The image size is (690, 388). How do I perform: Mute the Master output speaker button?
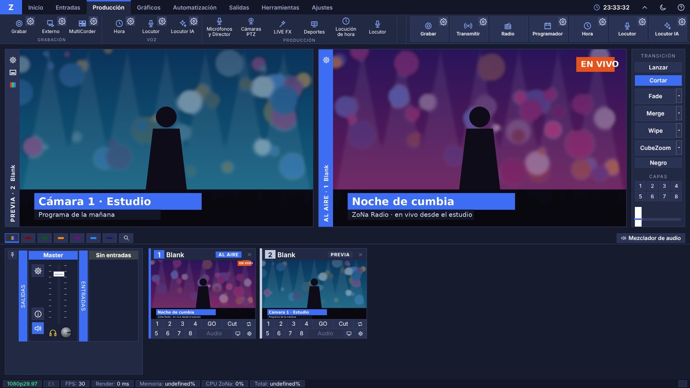pos(38,328)
